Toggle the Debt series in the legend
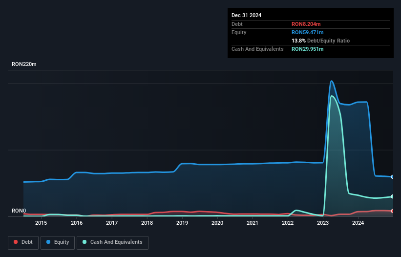 [23, 242]
